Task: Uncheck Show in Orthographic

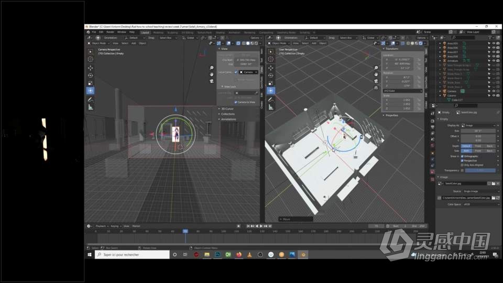Action: 462,156
